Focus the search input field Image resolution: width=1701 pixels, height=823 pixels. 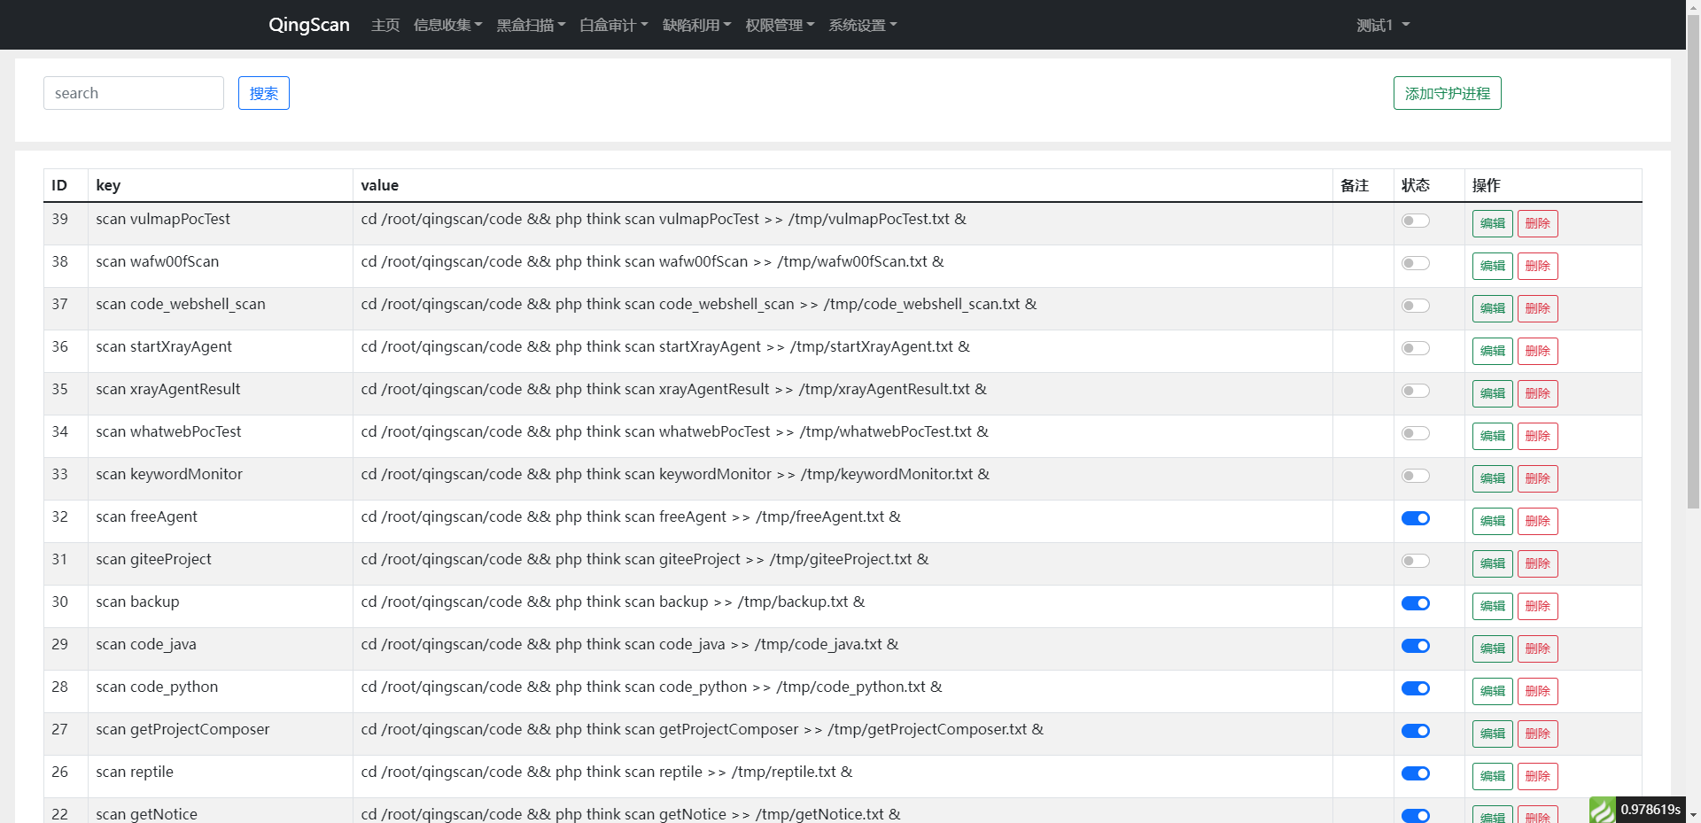click(x=134, y=93)
